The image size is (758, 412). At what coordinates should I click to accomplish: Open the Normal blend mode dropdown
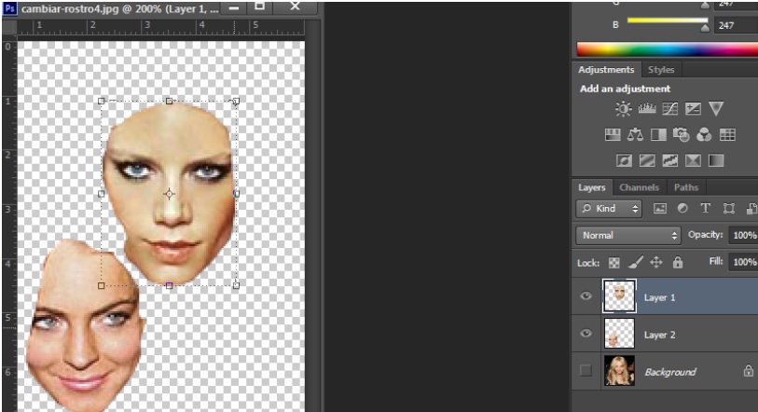(x=628, y=235)
